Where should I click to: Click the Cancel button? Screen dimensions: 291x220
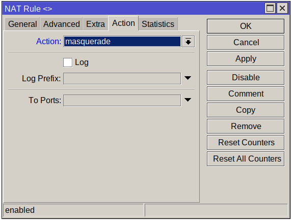pos(246,42)
